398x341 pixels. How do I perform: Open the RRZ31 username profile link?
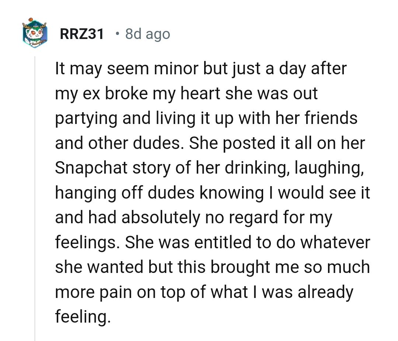82,35
